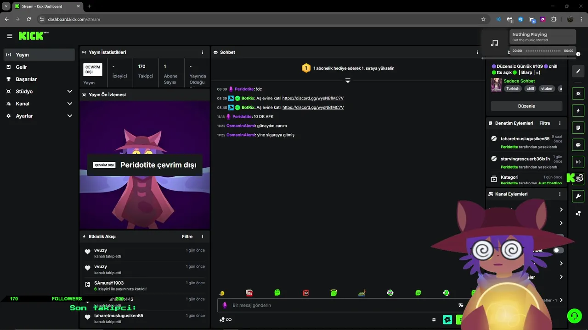
Task: Filter the Etkinlik Akışı feed
Action: click(x=187, y=236)
